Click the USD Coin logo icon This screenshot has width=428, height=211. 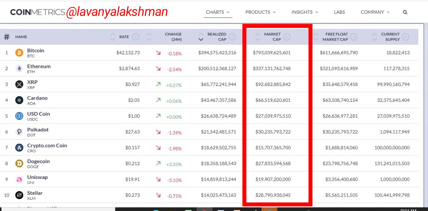[x=19, y=116]
